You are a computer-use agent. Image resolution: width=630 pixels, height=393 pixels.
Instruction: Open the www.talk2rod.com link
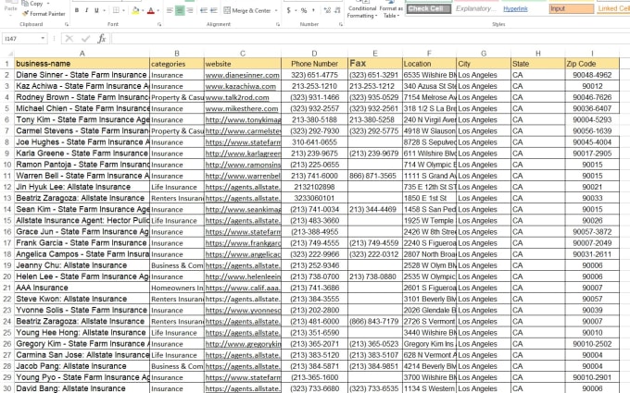tap(237, 97)
